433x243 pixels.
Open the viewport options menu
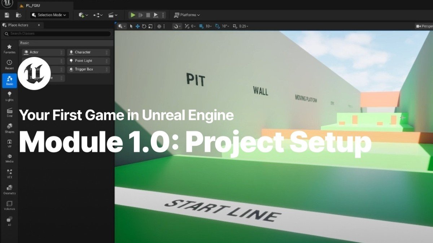[x=123, y=26]
